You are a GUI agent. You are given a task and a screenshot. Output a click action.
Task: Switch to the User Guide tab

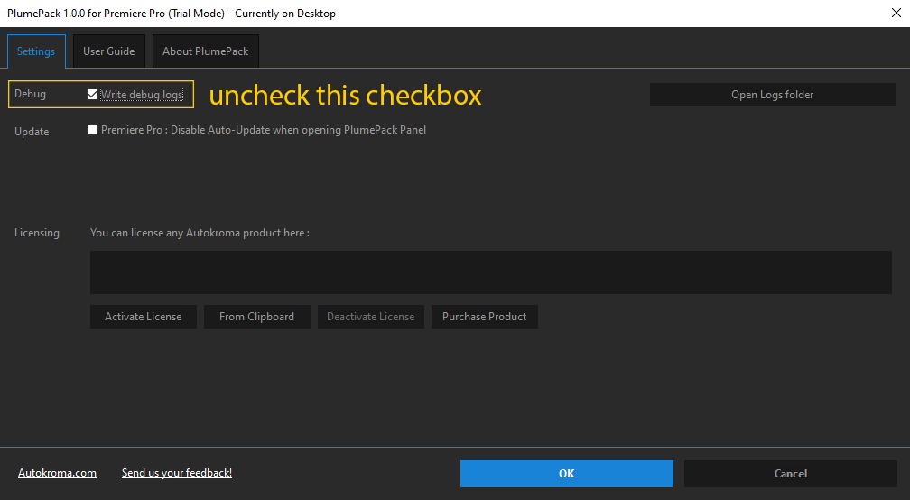[x=108, y=51]
